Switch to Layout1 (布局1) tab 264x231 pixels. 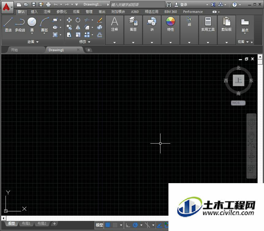click(26, 223)
